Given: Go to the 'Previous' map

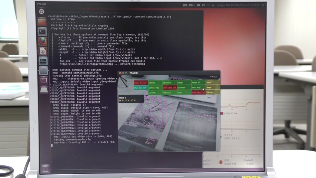Looking at the screenshot, I should (170, 92).
